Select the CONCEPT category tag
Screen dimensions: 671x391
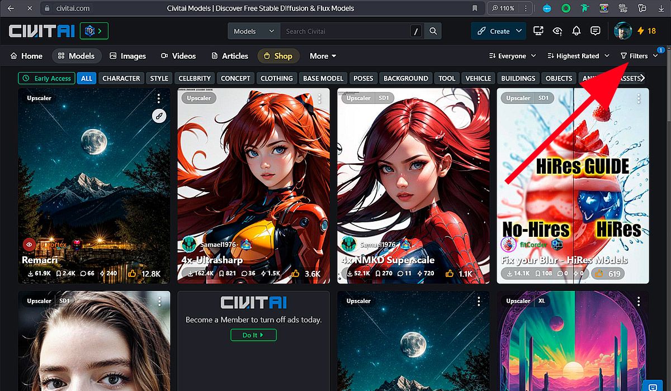click(235, 78)
